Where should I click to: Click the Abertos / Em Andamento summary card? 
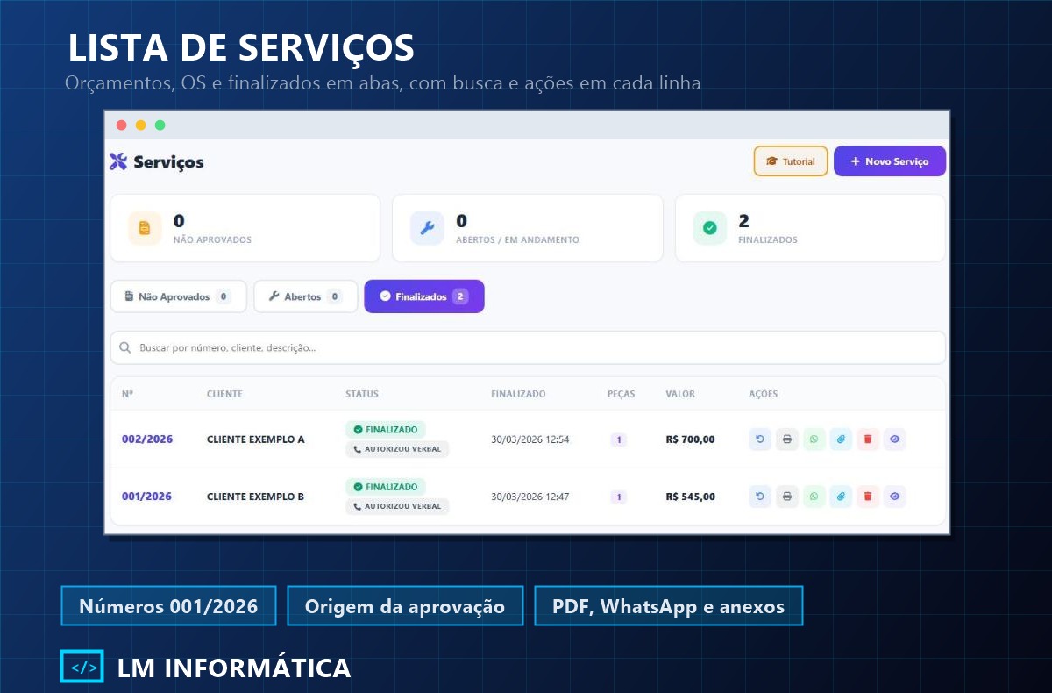pyautogui.click(x=528, y=228)
